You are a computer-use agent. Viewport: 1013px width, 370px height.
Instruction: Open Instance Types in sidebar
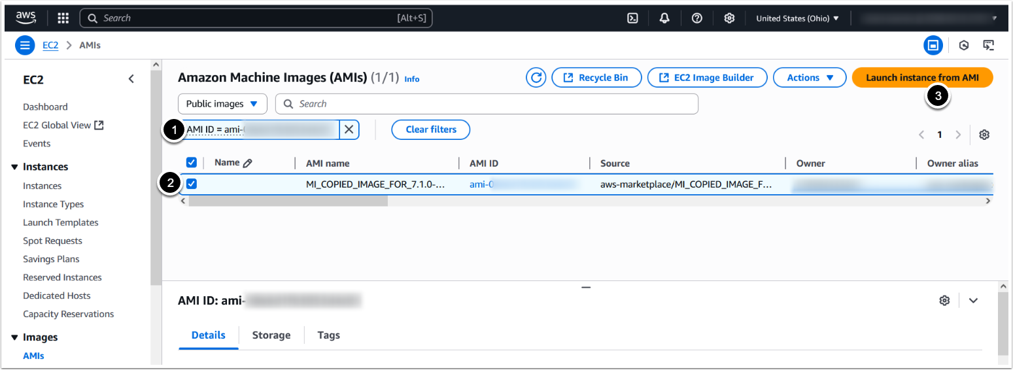(x=54, y=204)
